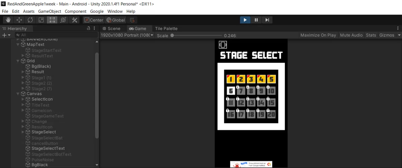Image resolution: width=402 pixels, height=168 pixels.
Task: Select the Scale tool
Action: click(41, 20)
